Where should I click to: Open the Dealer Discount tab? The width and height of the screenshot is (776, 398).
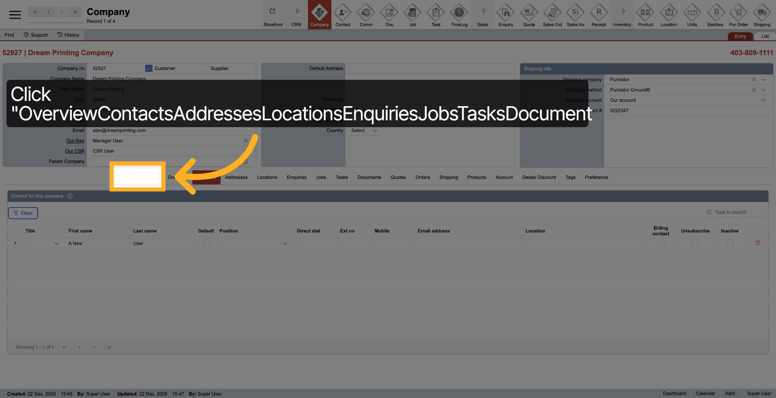(x=539, y=177)
